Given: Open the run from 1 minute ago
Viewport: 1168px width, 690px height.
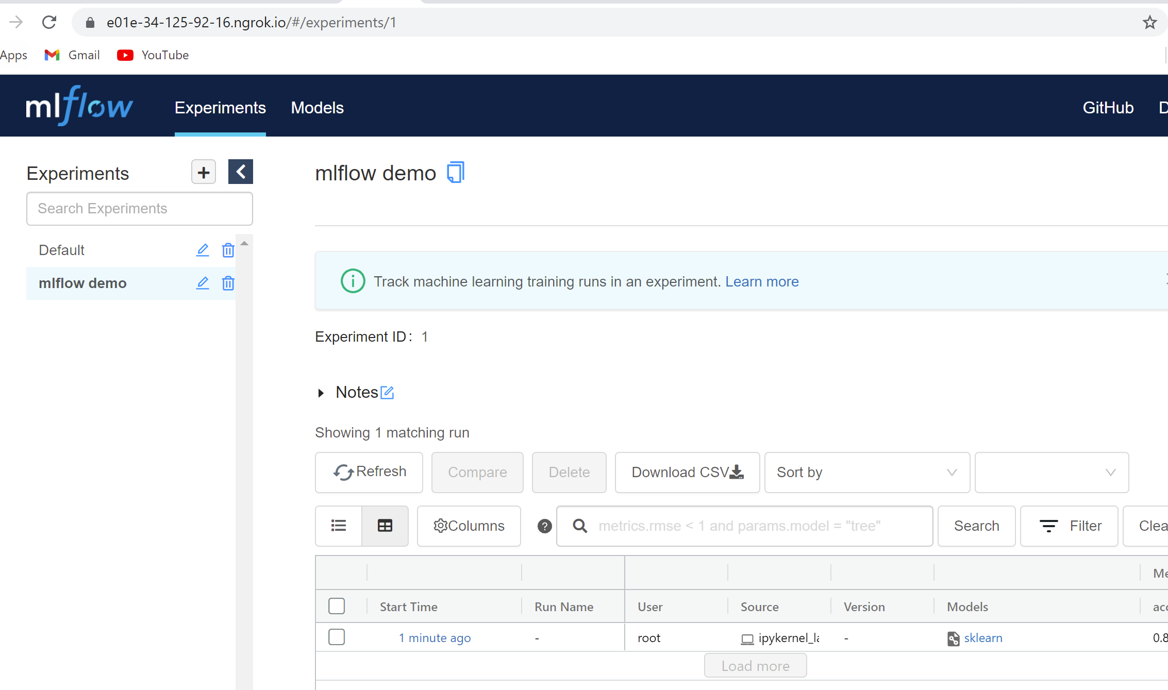Looking at the screenshot, I should [435, 638].
